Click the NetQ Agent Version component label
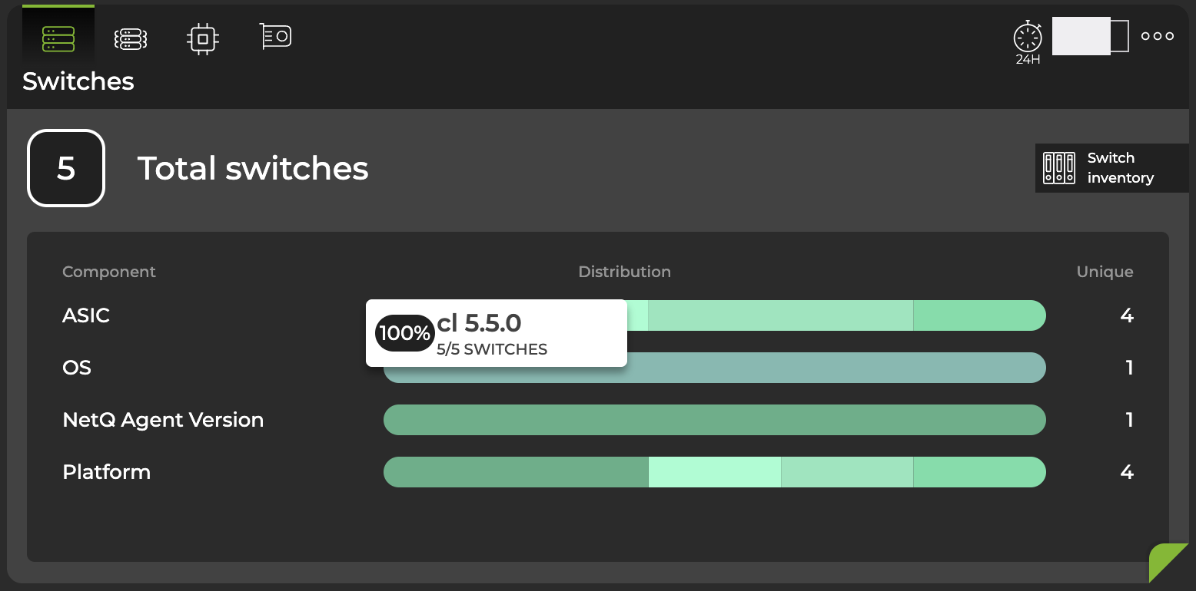The width and height of the screenshot is (1196, 591). click(163, 420)
